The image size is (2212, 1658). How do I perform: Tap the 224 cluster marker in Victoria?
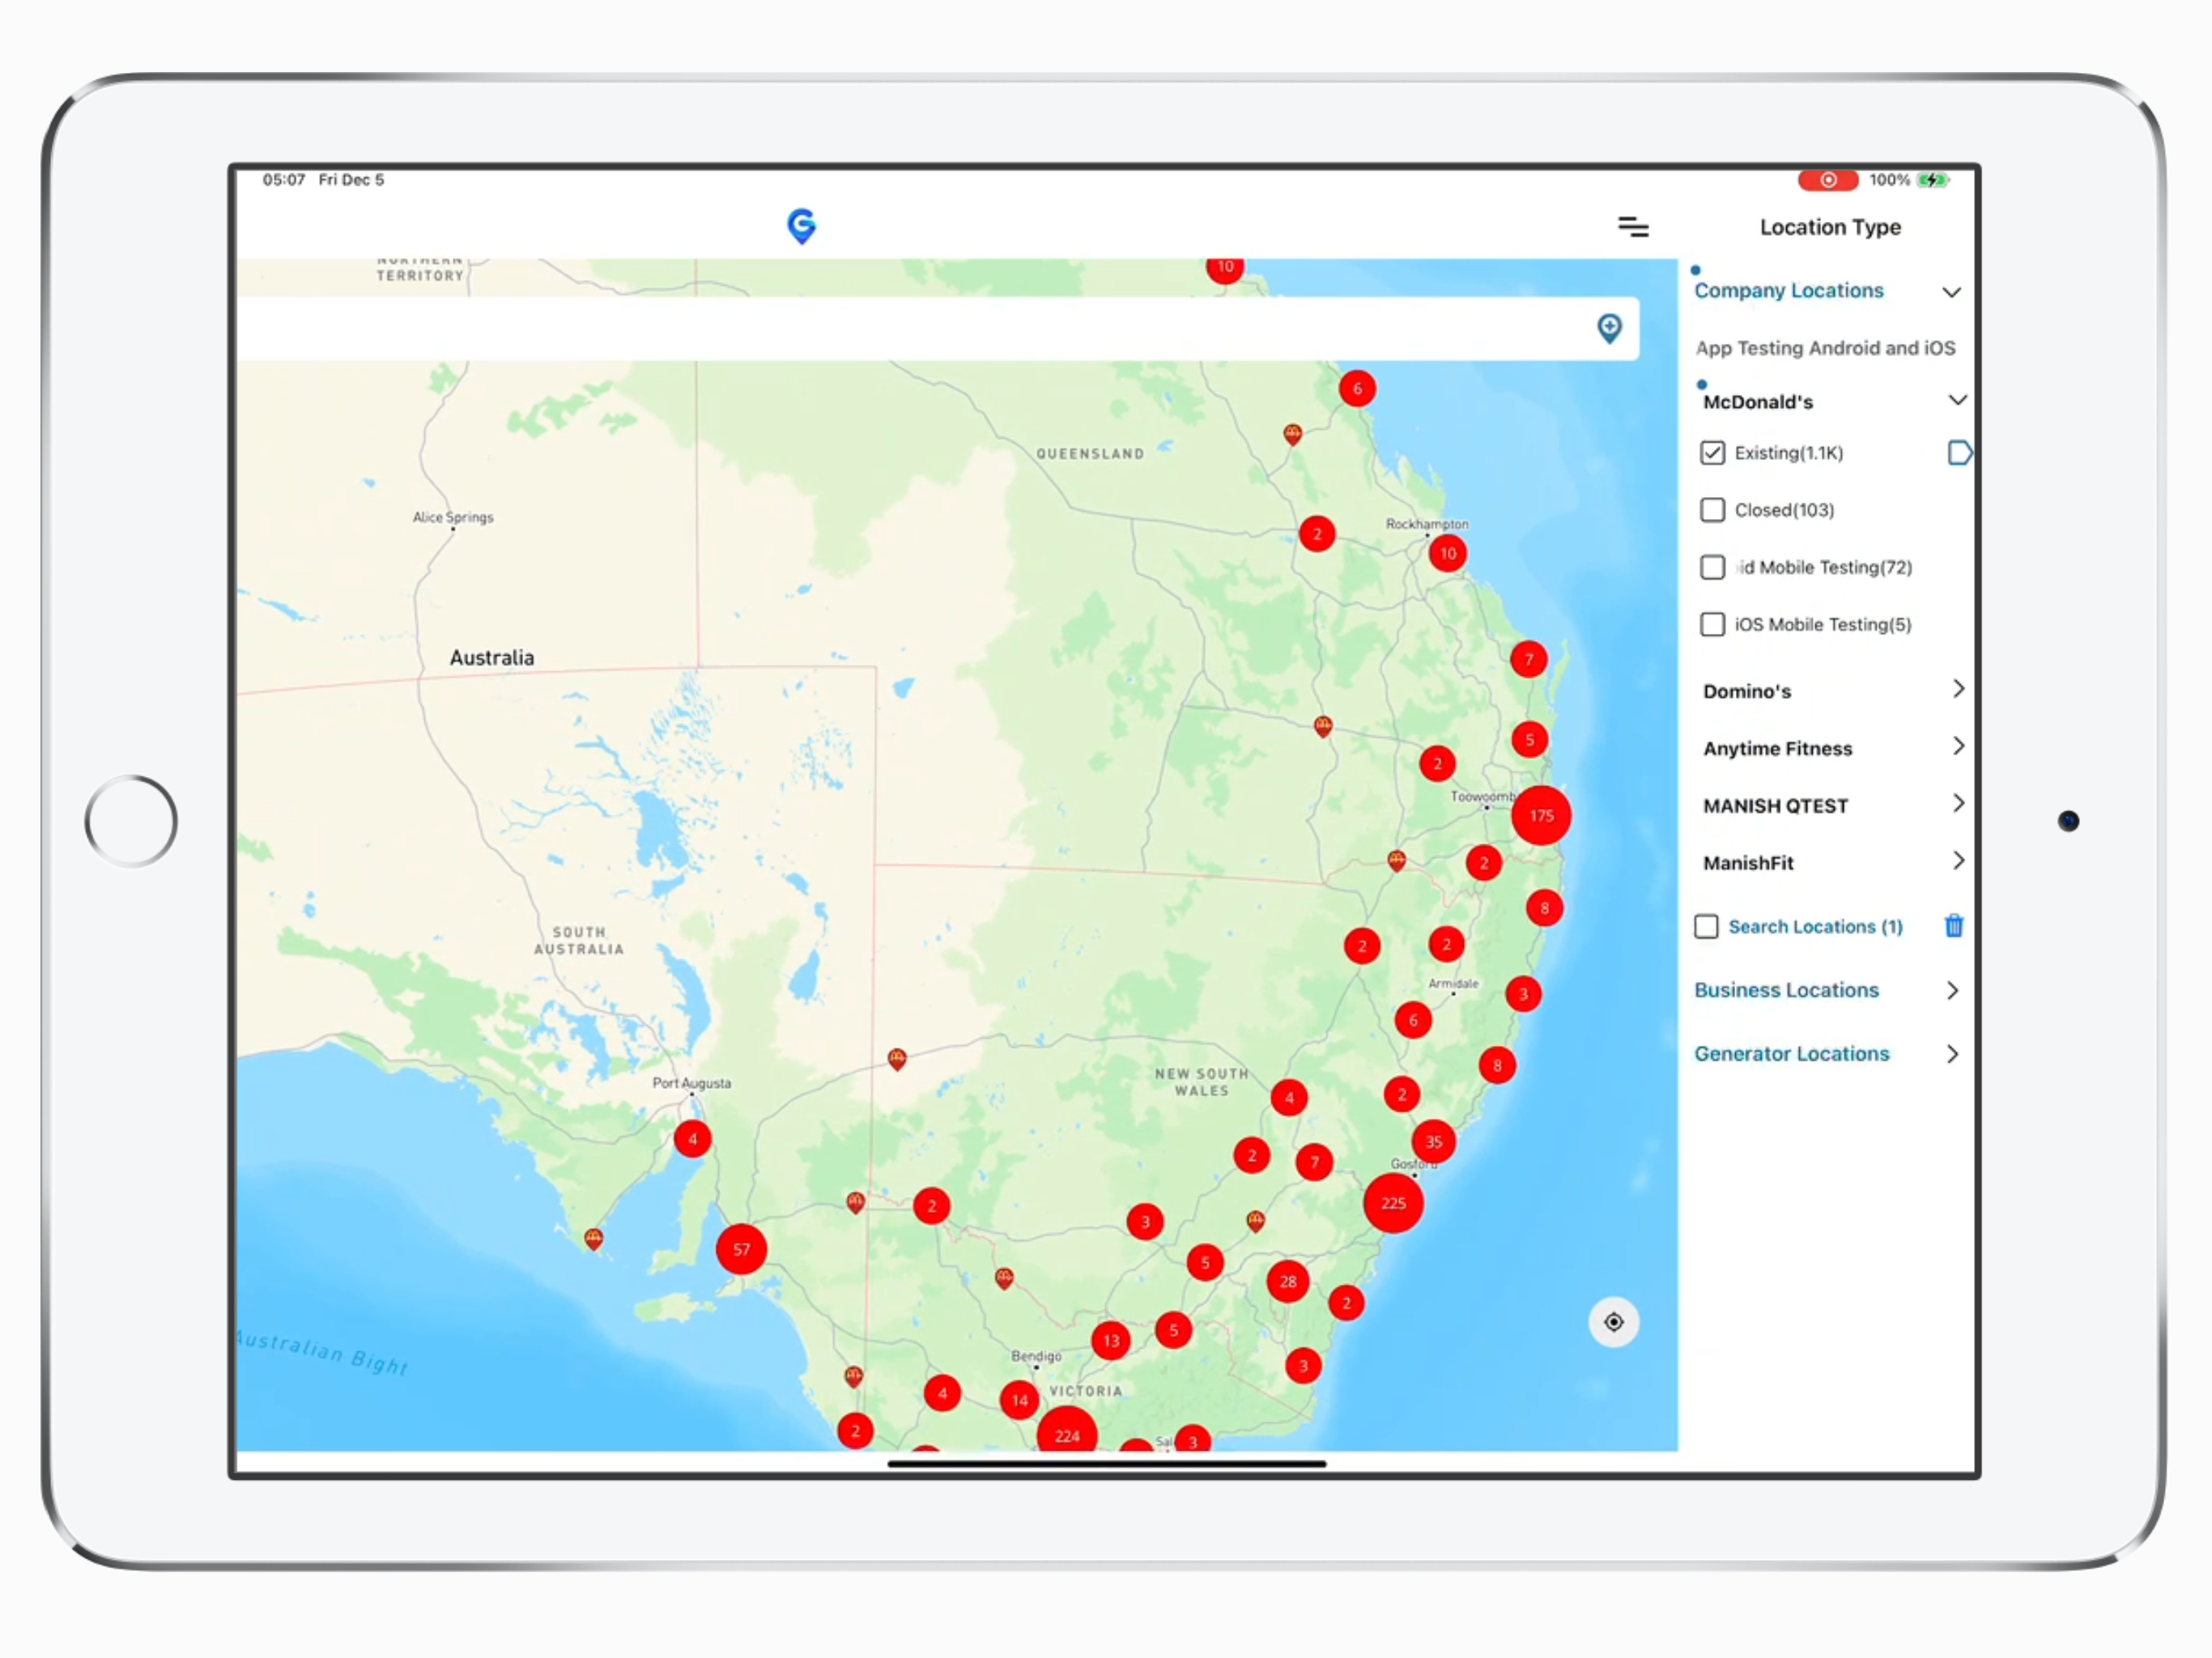coord(1067,1433)
